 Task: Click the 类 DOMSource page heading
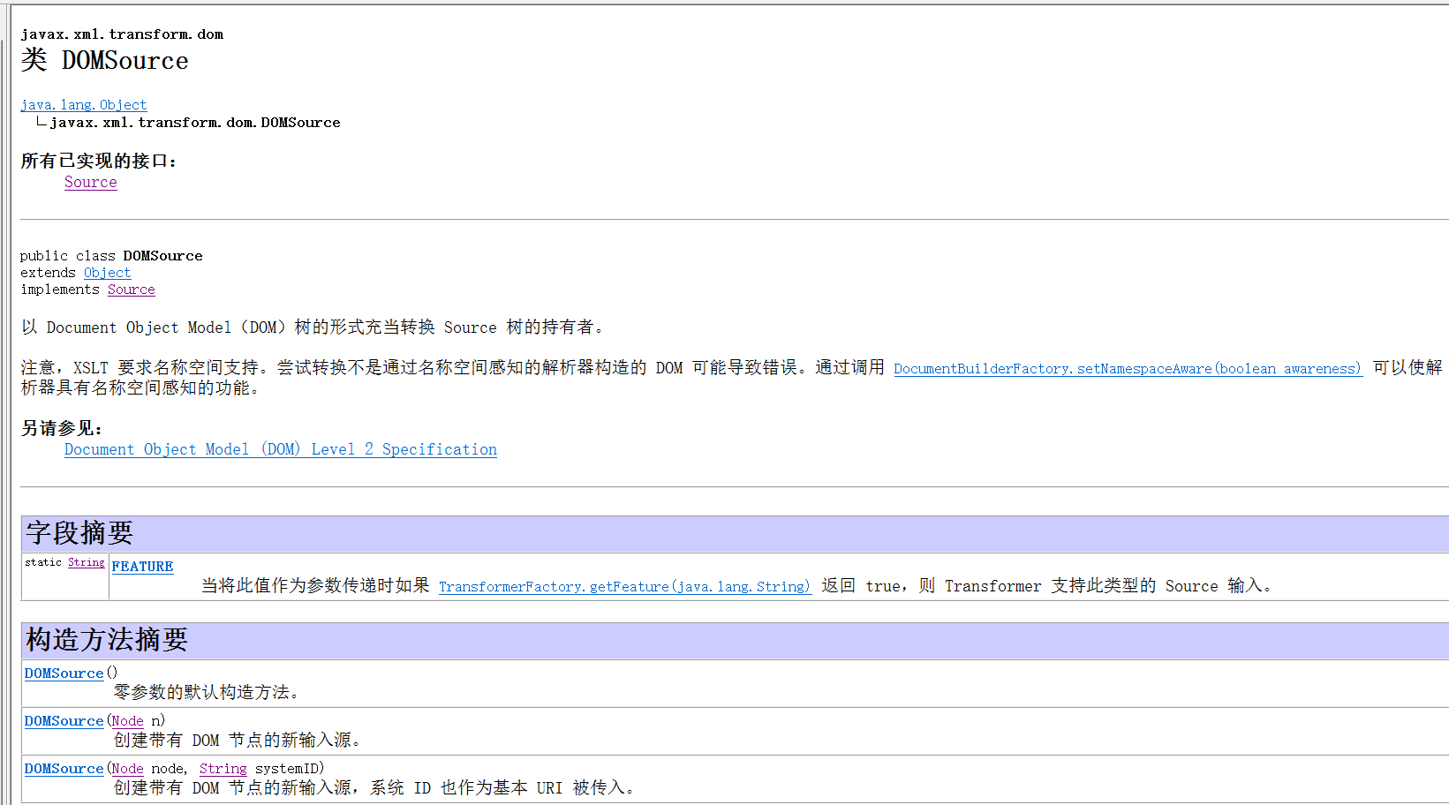tap(104, 60)
